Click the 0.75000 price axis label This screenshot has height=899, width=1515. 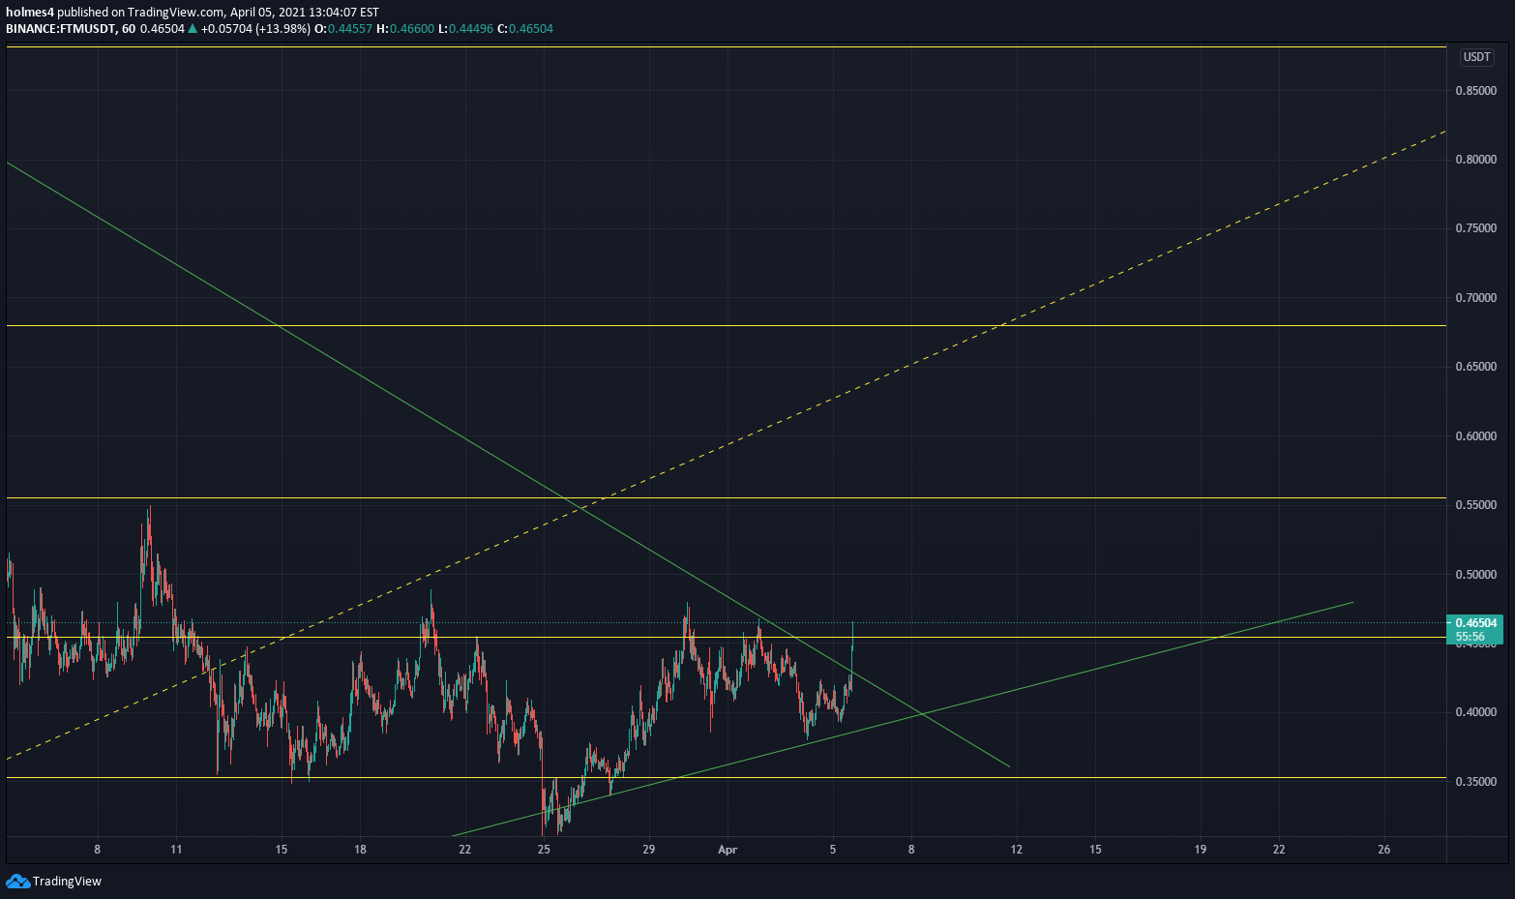pos(1475,228)
